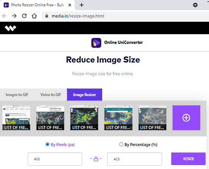The width and height of the screenshot is (209, 169).
Task: Switch to the Video to GIF tab
Action: pos(51,94)
